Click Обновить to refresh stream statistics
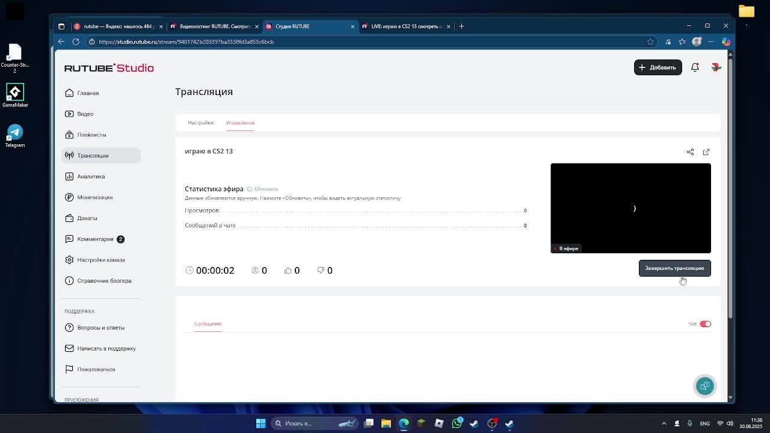The image size is (770, 433). [262, 189]
